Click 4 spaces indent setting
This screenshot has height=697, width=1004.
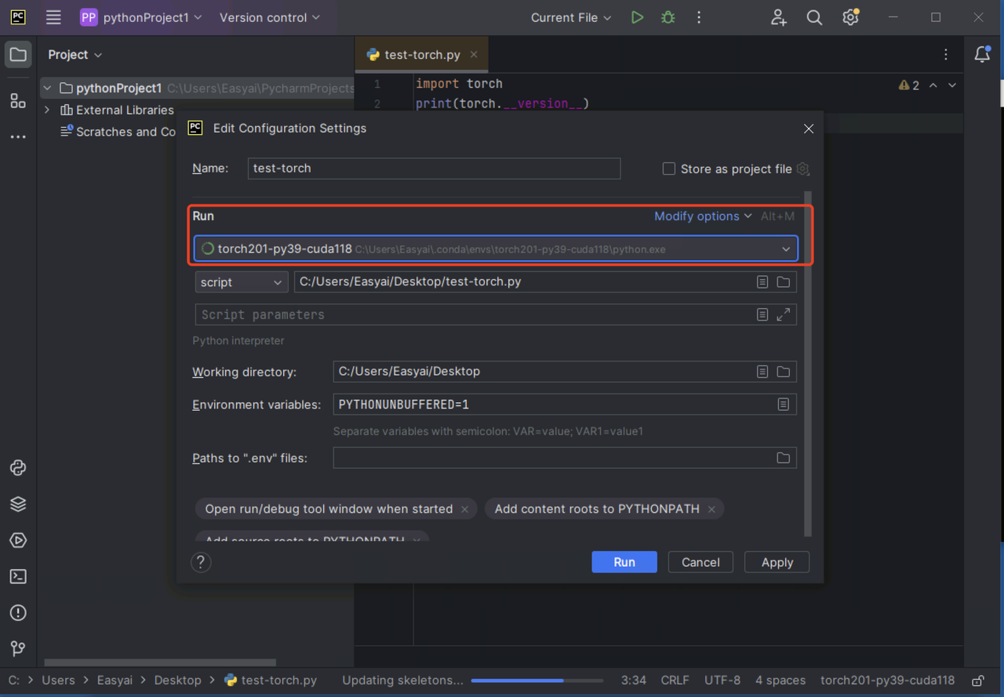780,681
